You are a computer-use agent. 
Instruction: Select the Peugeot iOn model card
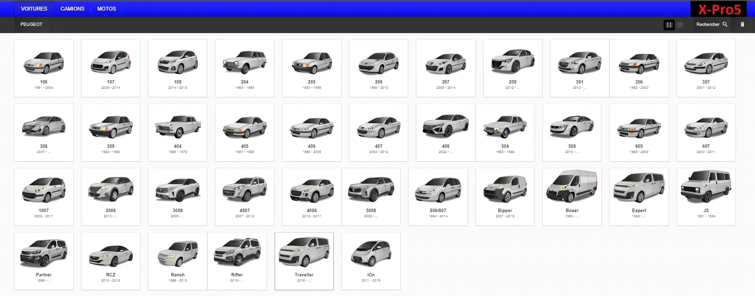point(371,261)
